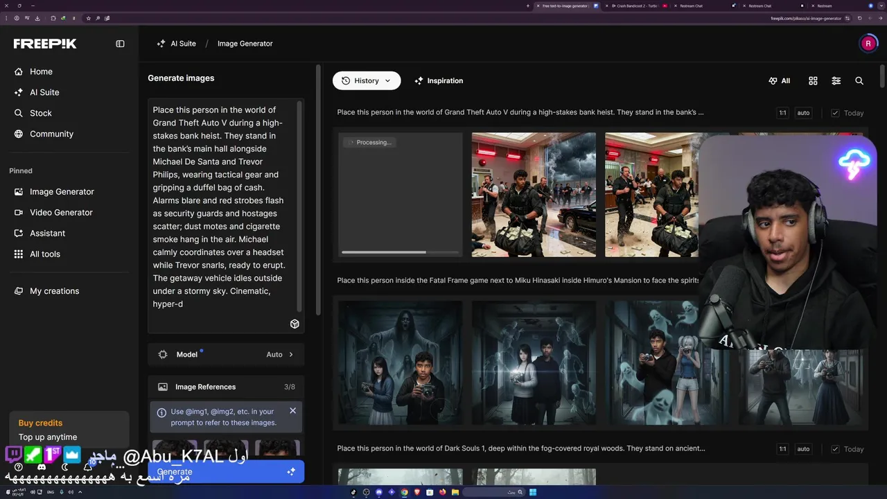Reload the page in the browser
The width and height of the screenshot is (887, 499).
pyautogui.click(x=860, y=19)
